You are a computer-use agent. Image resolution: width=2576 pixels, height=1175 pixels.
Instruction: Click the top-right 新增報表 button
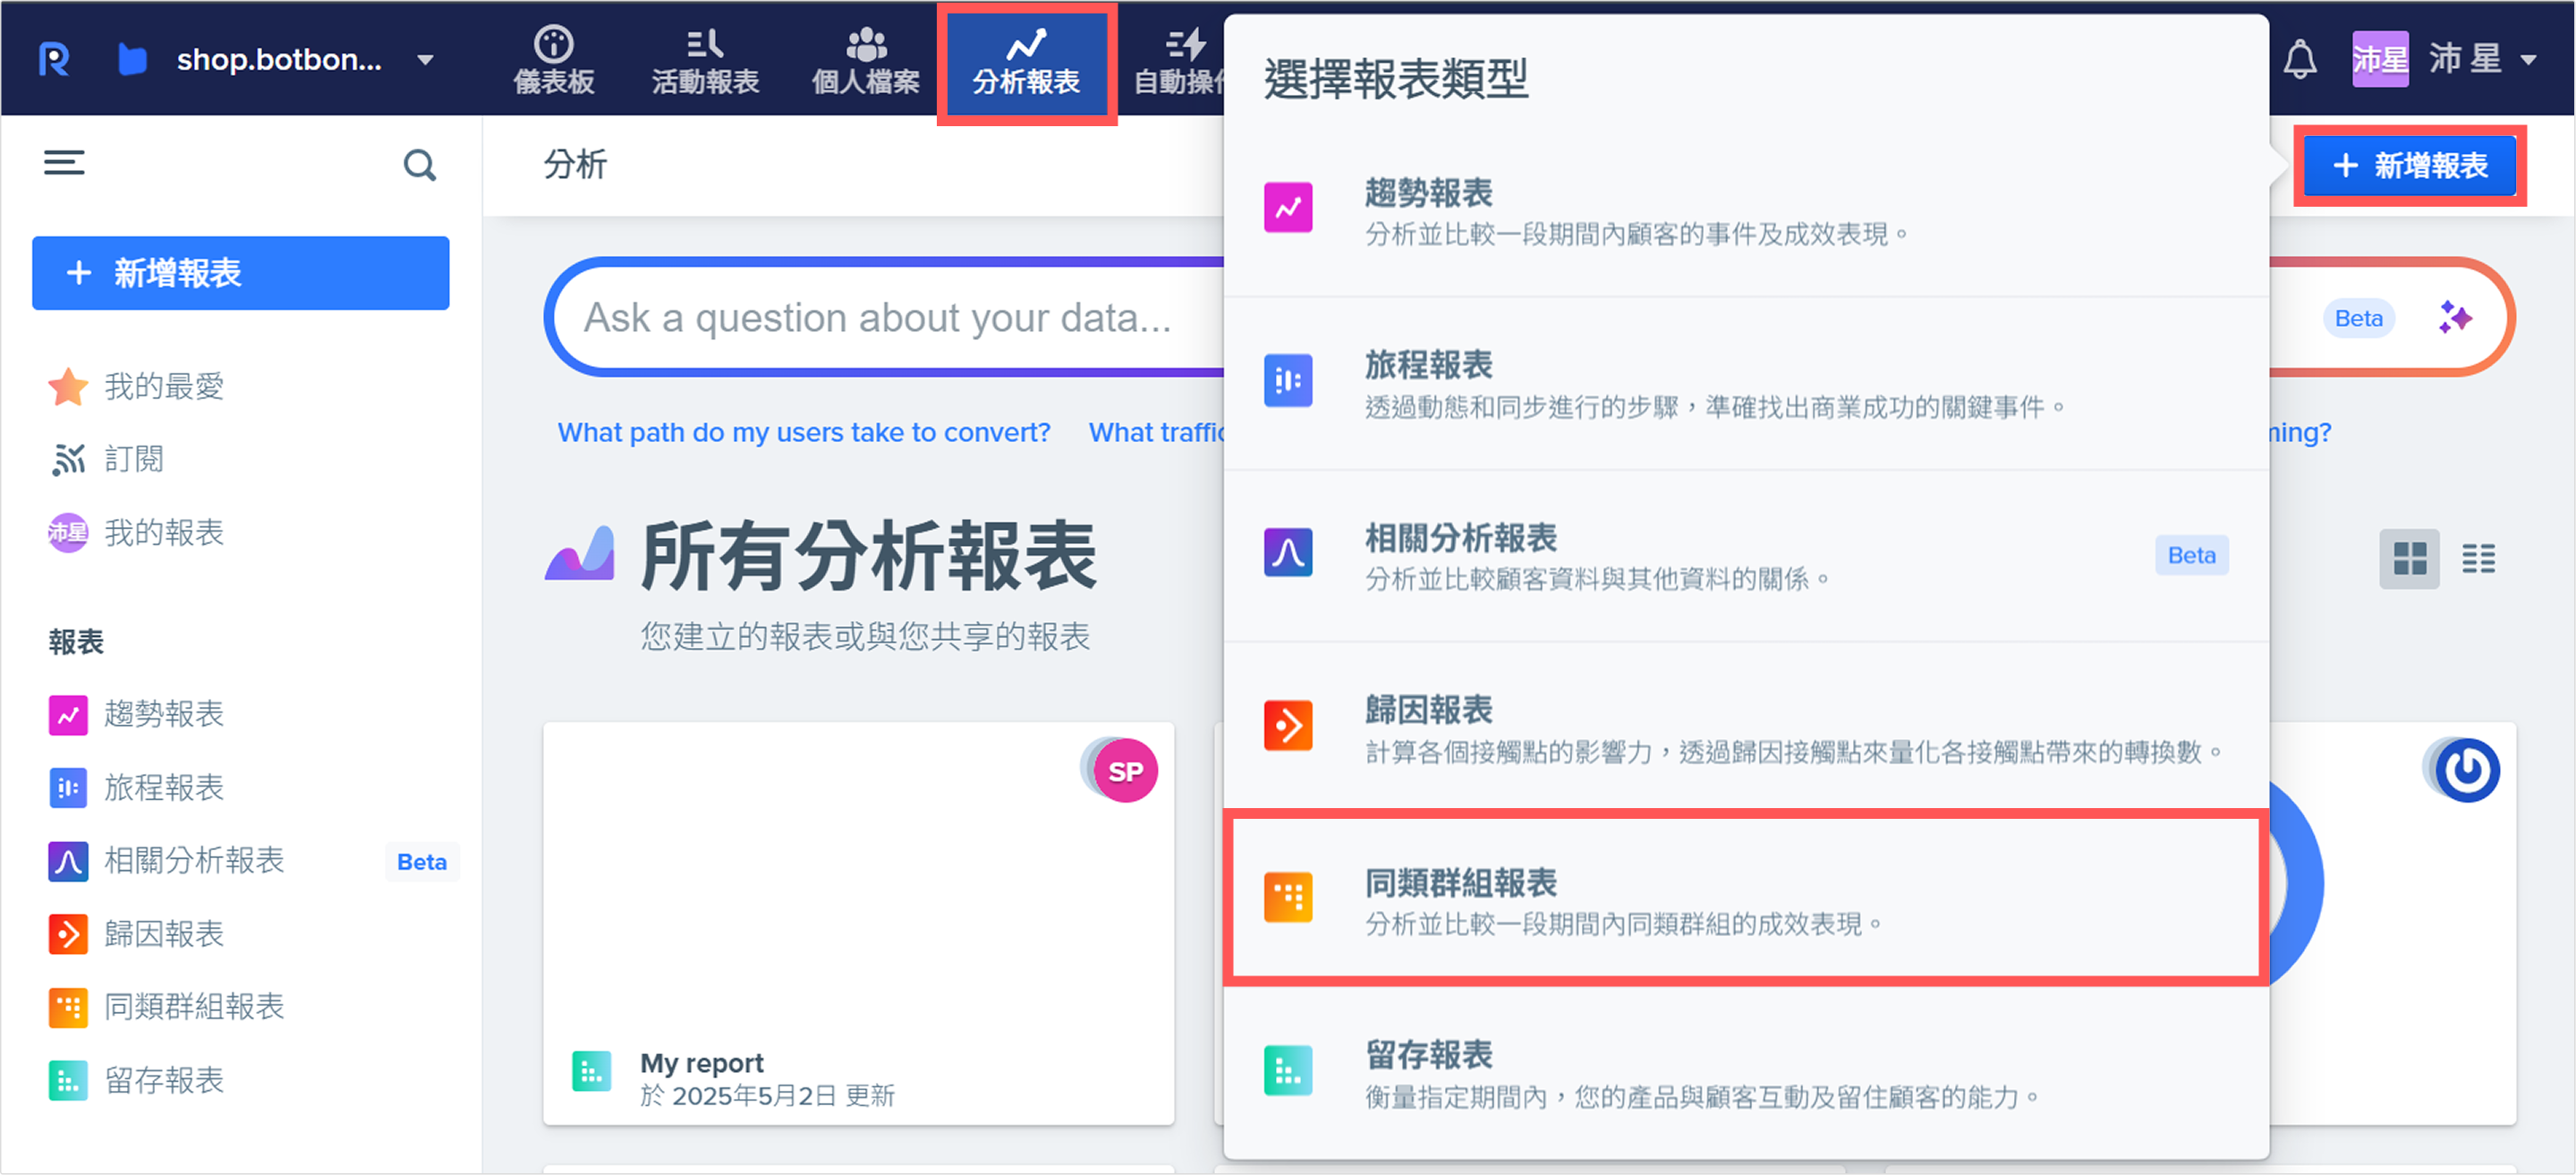pos(2410,165)
